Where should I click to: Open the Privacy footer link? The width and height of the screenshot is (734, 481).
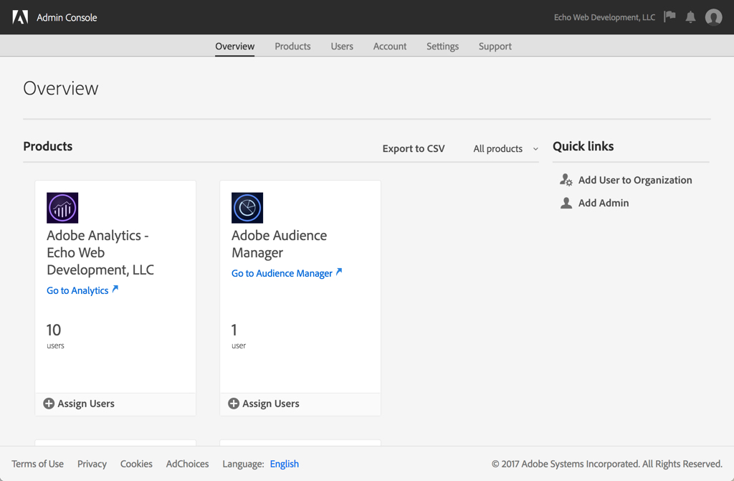92,464
